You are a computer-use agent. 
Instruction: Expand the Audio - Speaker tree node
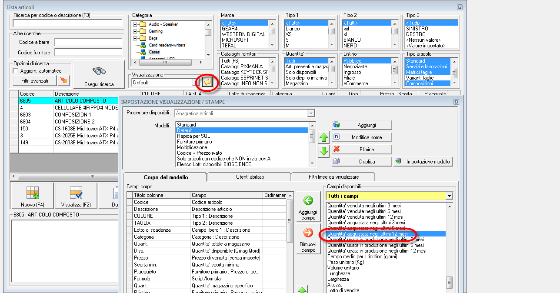(135, 24)
